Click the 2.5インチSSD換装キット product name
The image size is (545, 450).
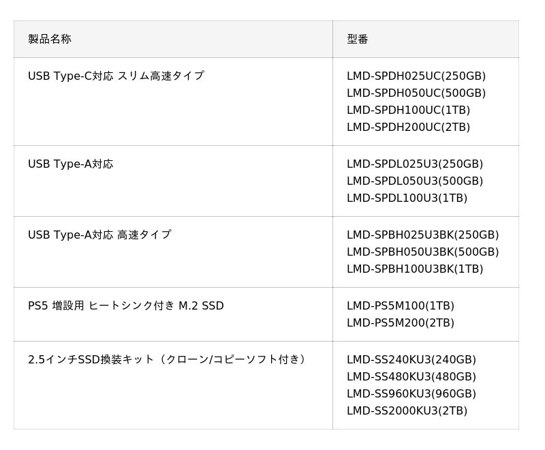(x=168, y=359)
